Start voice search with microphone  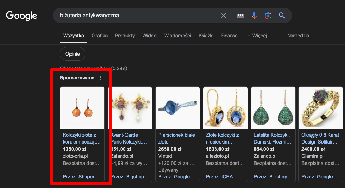(x=254, y=16)
